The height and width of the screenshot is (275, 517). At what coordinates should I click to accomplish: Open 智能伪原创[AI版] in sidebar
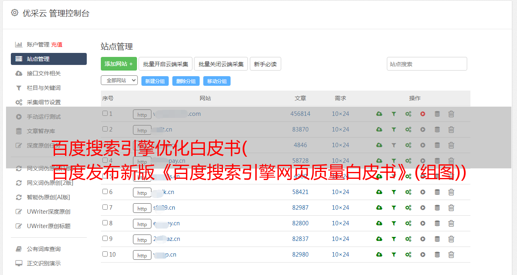(49, 197)
